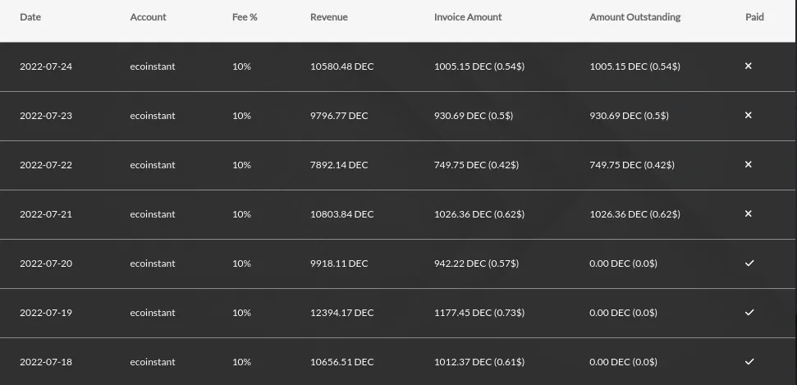
Task: Click the unpaid X icon for 2022-07-22
Action: coord(748,165)
